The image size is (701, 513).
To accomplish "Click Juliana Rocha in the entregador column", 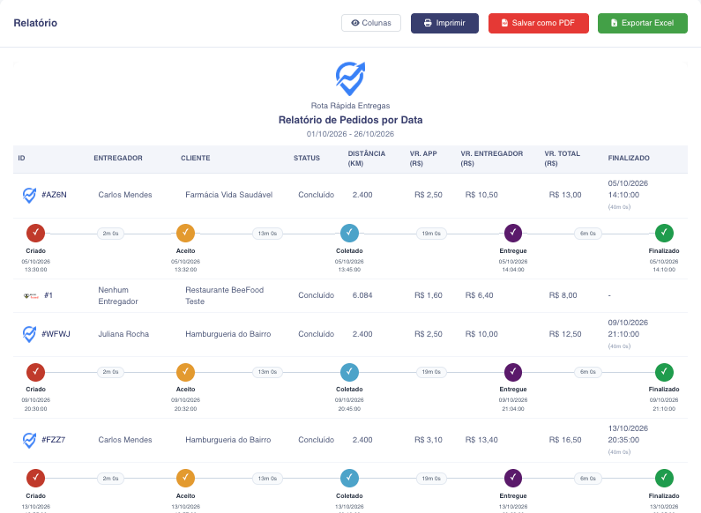I will click(123, 334).
